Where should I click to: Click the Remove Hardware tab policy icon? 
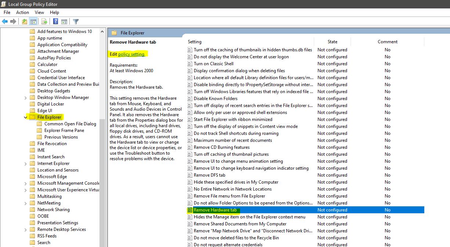coord(191,210)
